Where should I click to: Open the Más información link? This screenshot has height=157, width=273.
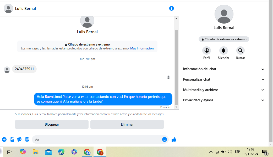(142, 48)
